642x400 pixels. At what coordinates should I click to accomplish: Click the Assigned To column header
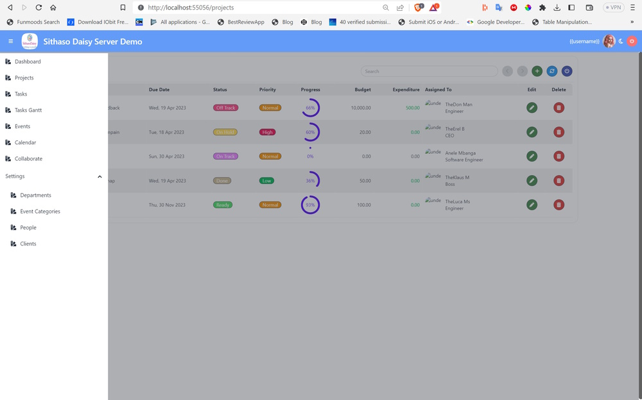click(438, 90)
